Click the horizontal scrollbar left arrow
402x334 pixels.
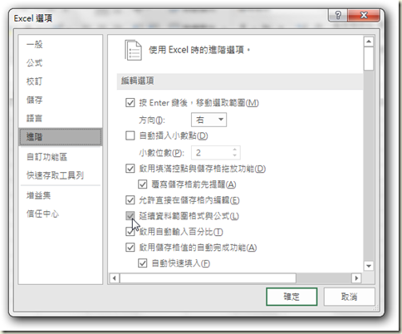pyautogui.click(x=115, y=278)
